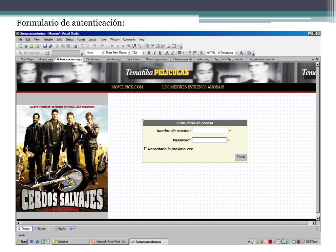The height and width of the screenshot is (252, 336).
Task: Click the Paste clipboard icon
Action: [68, 46]
